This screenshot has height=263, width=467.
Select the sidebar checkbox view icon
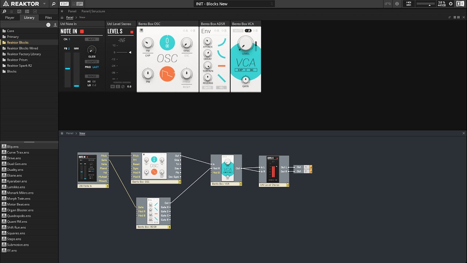tap(35, 12)
